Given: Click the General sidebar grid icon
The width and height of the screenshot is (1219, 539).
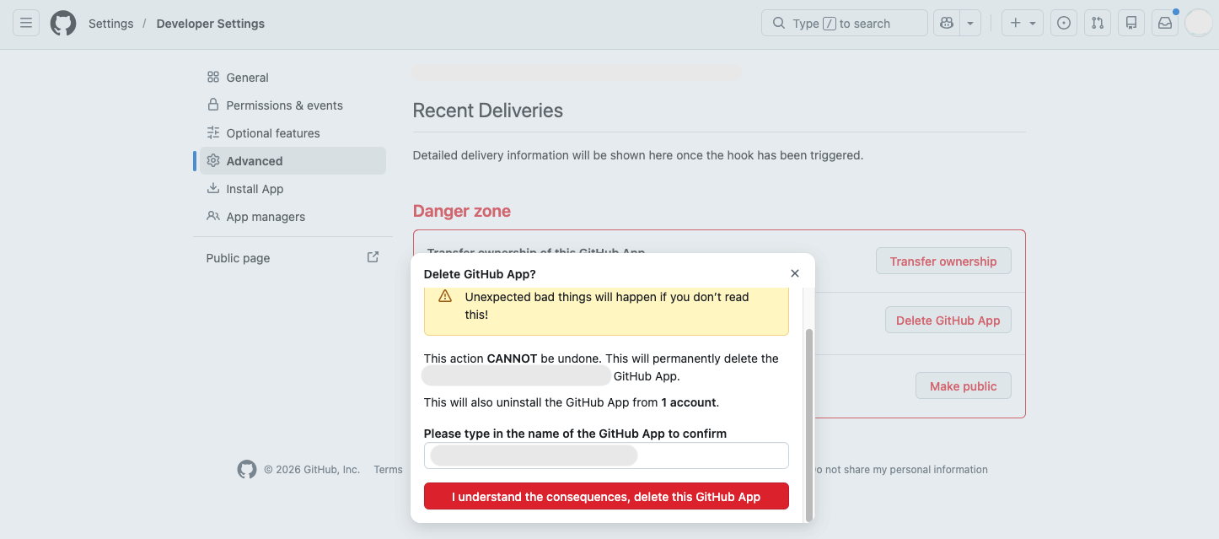Looking at the screenshot, I should (x=213, y=77).
